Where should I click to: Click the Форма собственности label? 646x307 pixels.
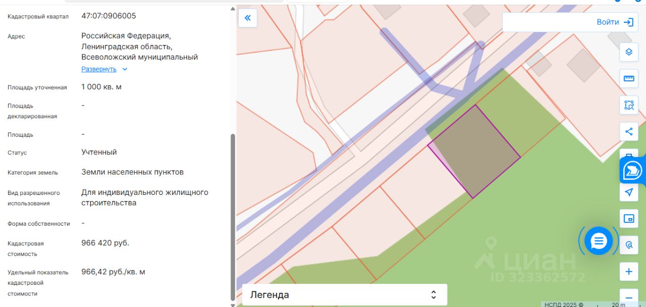click(39, 224)
